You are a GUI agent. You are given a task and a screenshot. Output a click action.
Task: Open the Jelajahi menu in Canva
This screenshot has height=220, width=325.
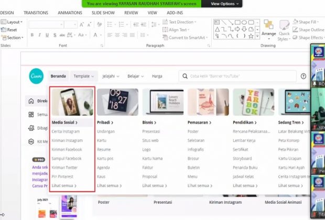pos(111,76)
